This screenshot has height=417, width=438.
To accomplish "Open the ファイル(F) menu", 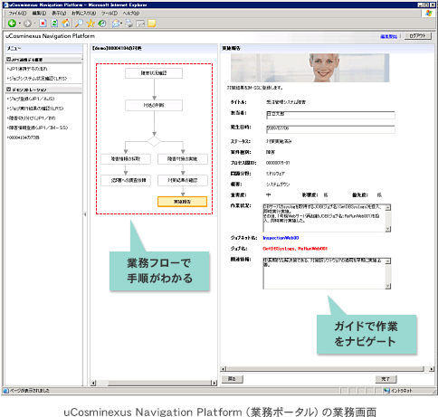I will click(17, 14).
